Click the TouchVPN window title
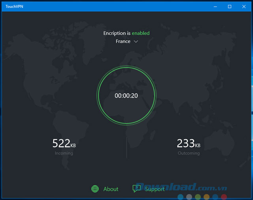 (14, 6)
